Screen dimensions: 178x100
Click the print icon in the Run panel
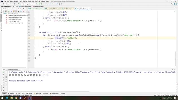6,82
